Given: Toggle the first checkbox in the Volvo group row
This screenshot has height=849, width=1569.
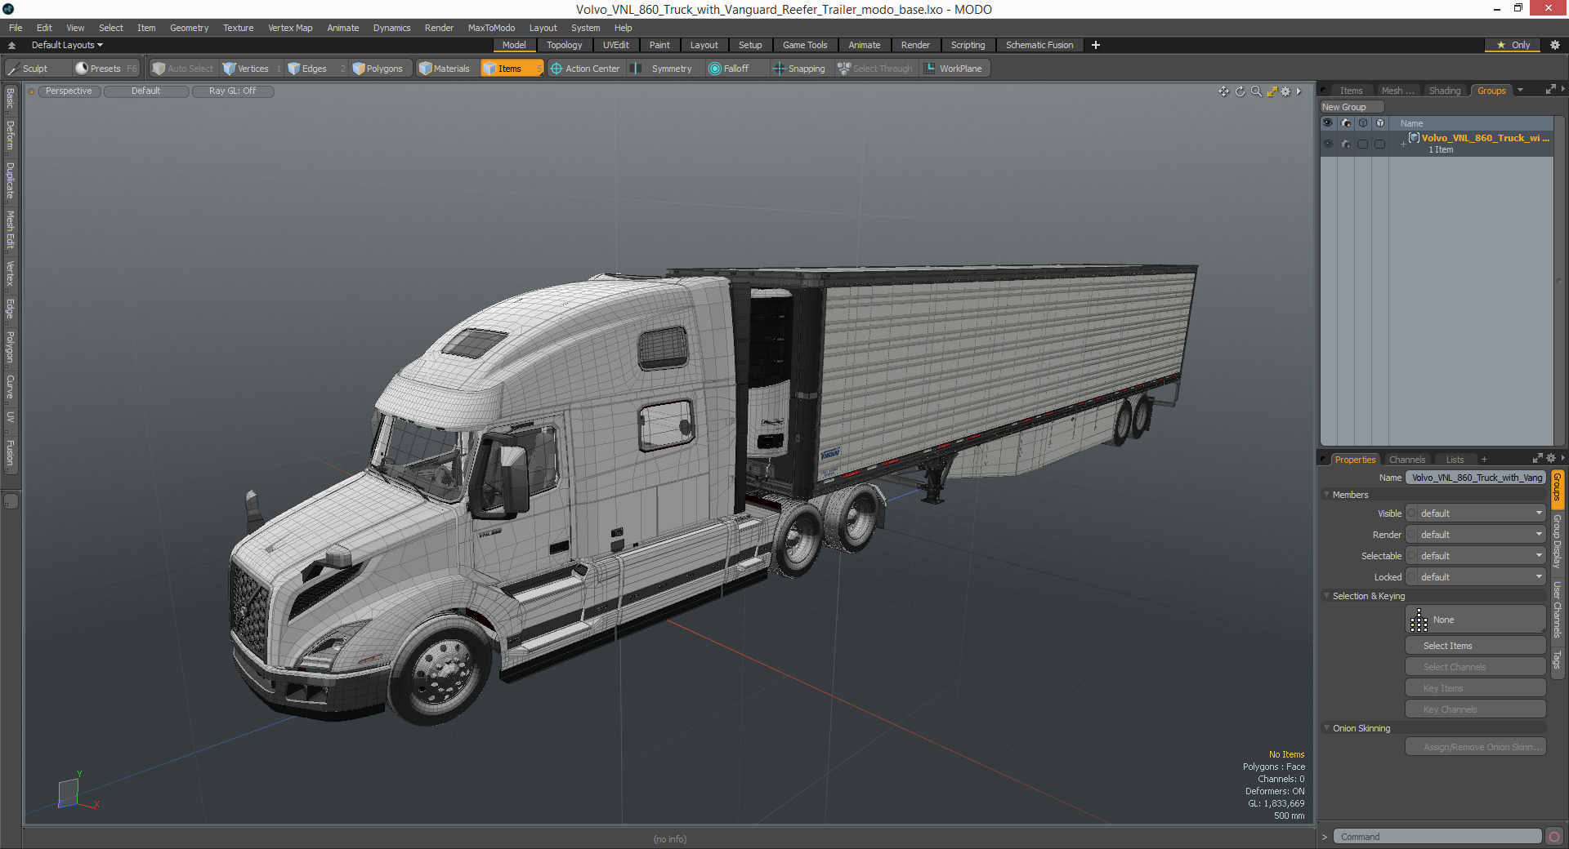Looking at the screenshot, I should point(1362,144).
